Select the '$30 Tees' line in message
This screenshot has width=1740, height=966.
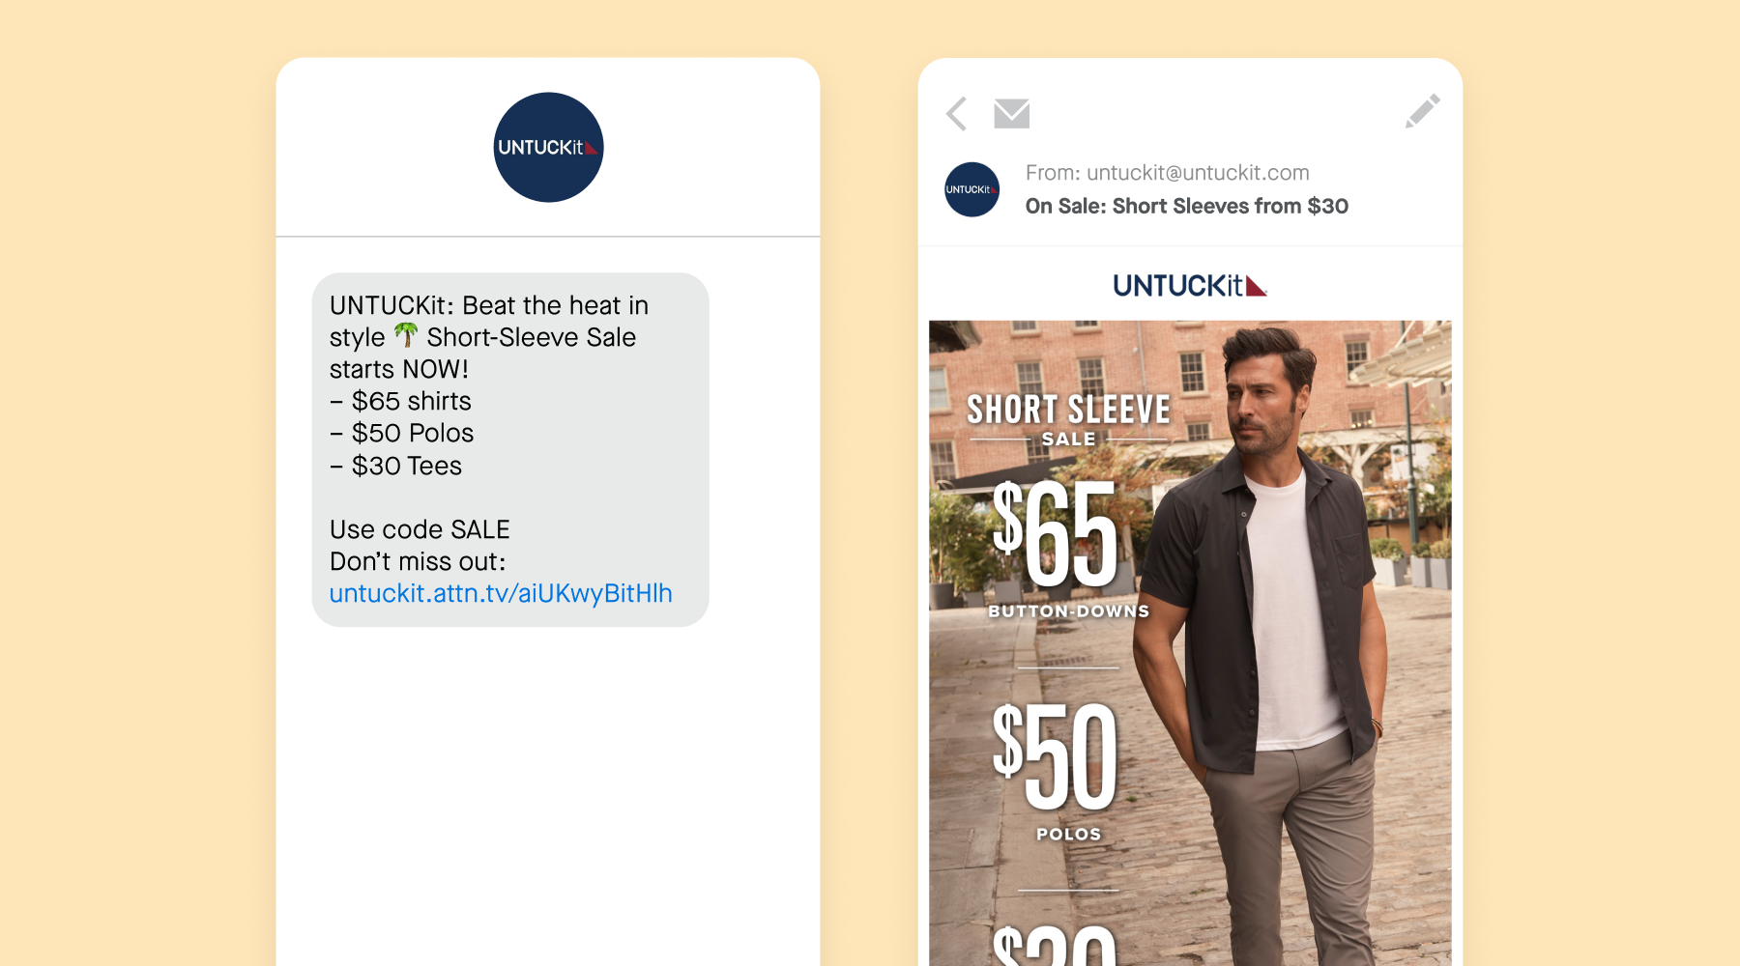[x=396, y=466]
